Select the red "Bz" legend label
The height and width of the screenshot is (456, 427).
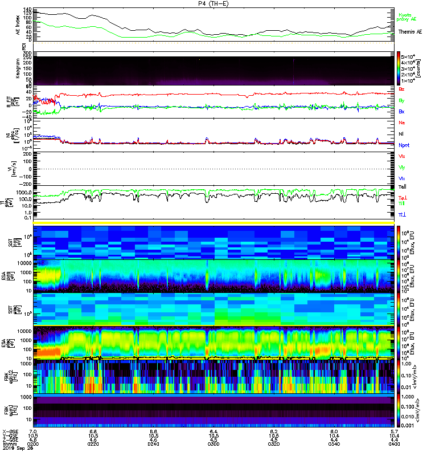401,89
